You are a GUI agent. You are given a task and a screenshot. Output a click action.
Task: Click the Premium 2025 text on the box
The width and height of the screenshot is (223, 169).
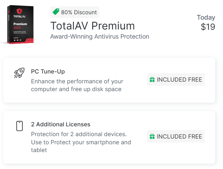(20, 26)
